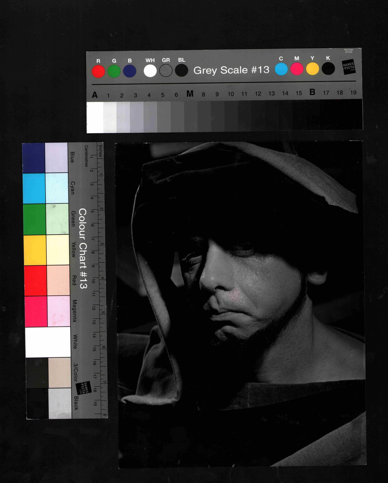This screenshot has width=388, height=483.
Task: Pick the light green tint swatch
Action: coord(57,219)
